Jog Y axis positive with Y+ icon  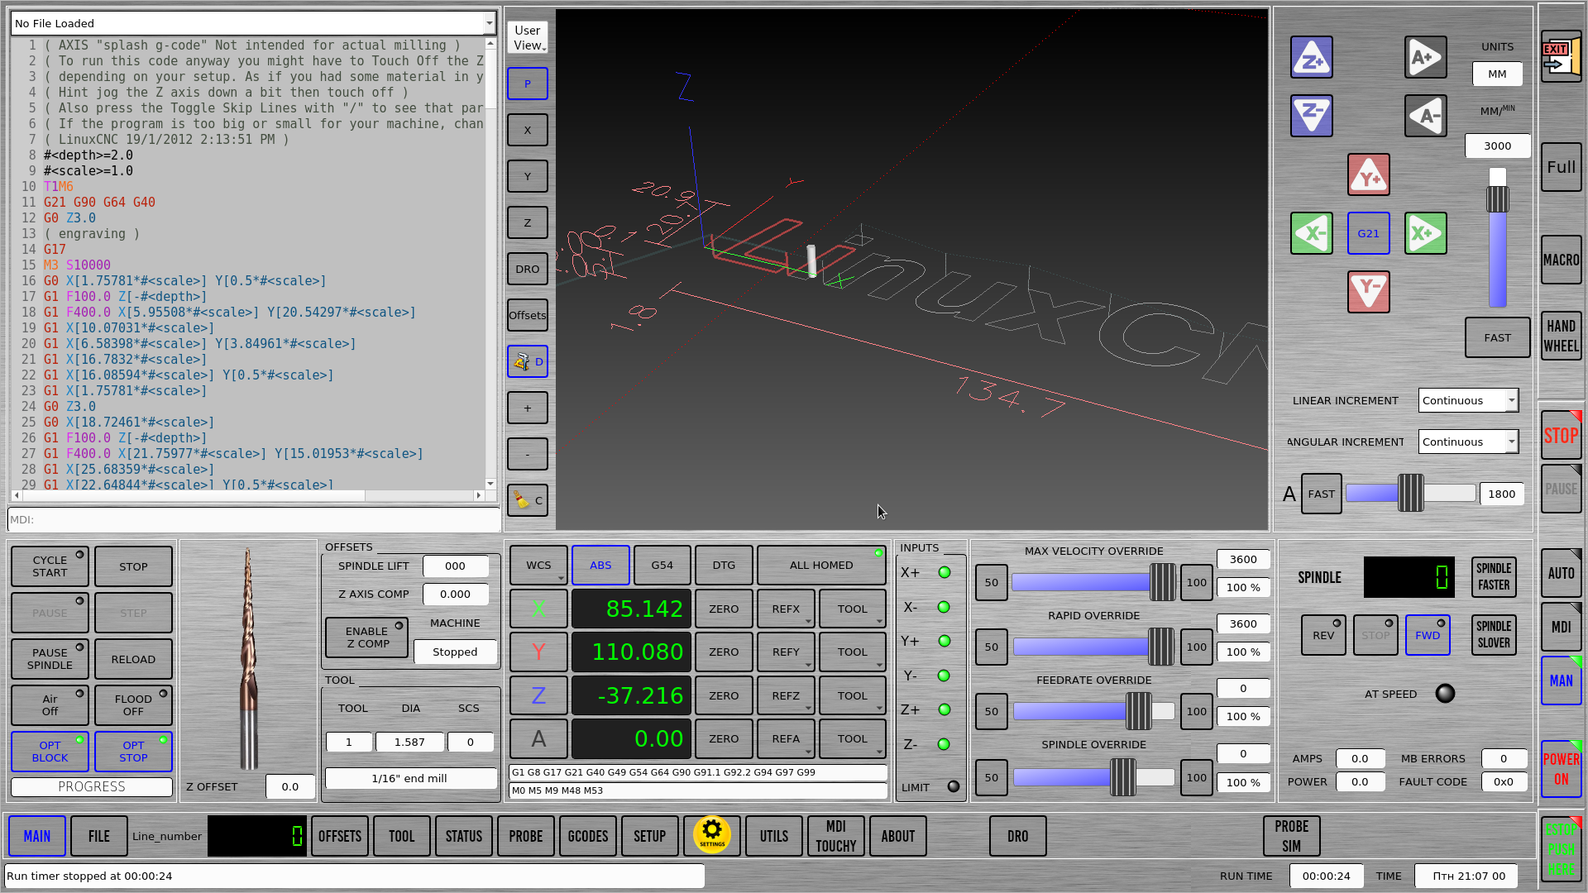(1368, 174)
